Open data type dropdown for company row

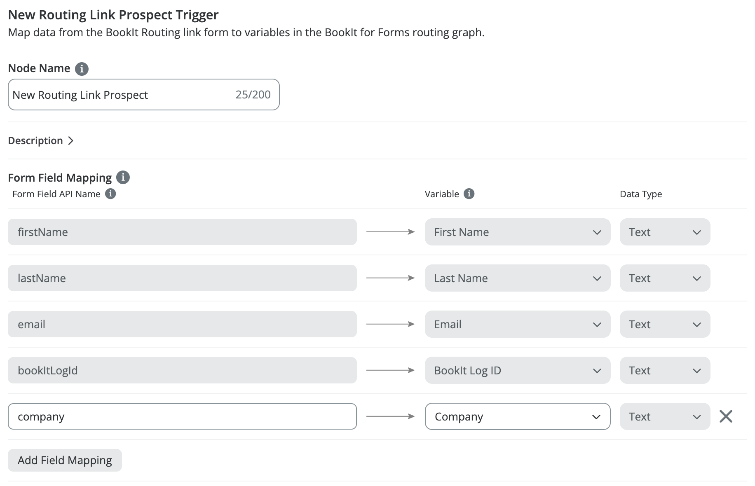(665, 416)
